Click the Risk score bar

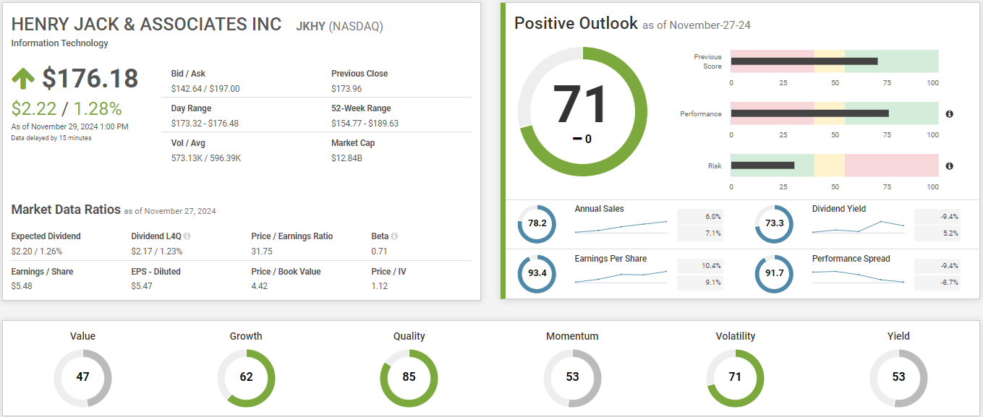click(835, 165)
